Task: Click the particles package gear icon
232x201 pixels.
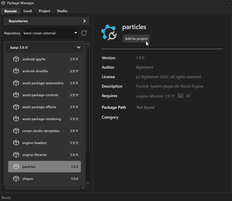Action: pos(109,32)
